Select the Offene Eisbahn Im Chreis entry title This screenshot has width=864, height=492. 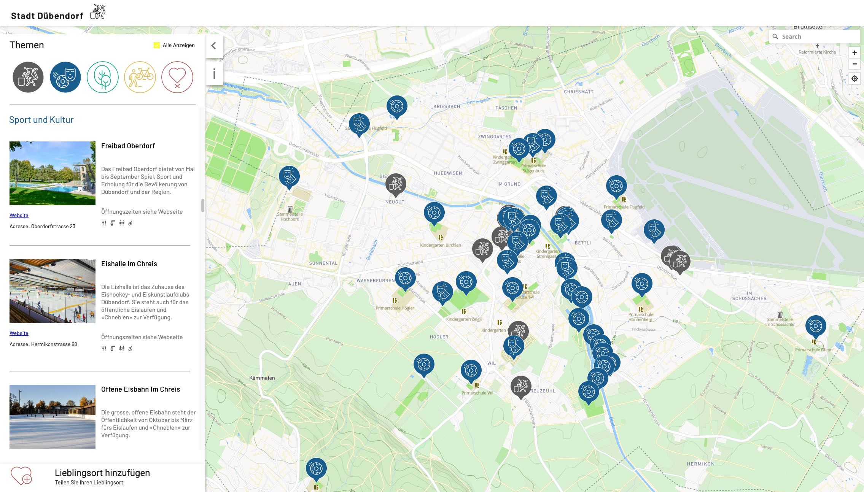140,389
